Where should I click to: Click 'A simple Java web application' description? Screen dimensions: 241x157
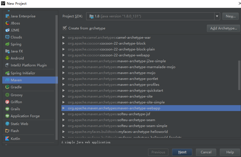tap(86, 142)
